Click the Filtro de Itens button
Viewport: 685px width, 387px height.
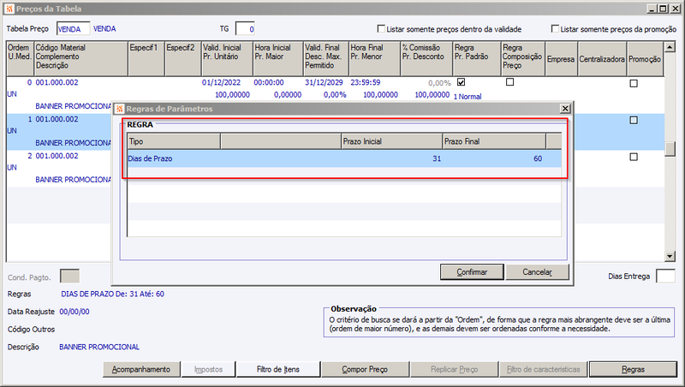pos(277,369)
